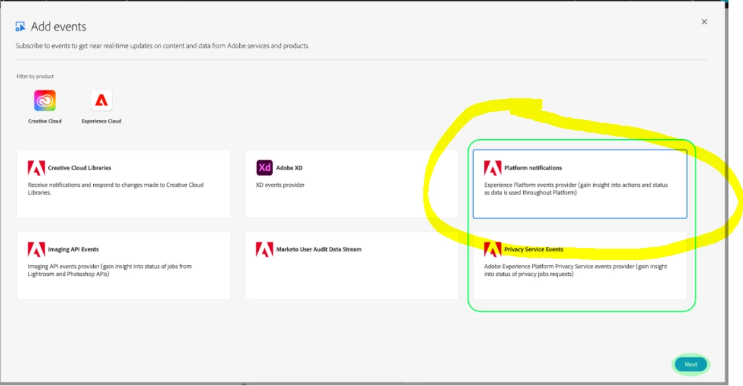Filter by Creative Cloud product icon
This screenshot has height=386, width=743.
(x=45, y=100)
